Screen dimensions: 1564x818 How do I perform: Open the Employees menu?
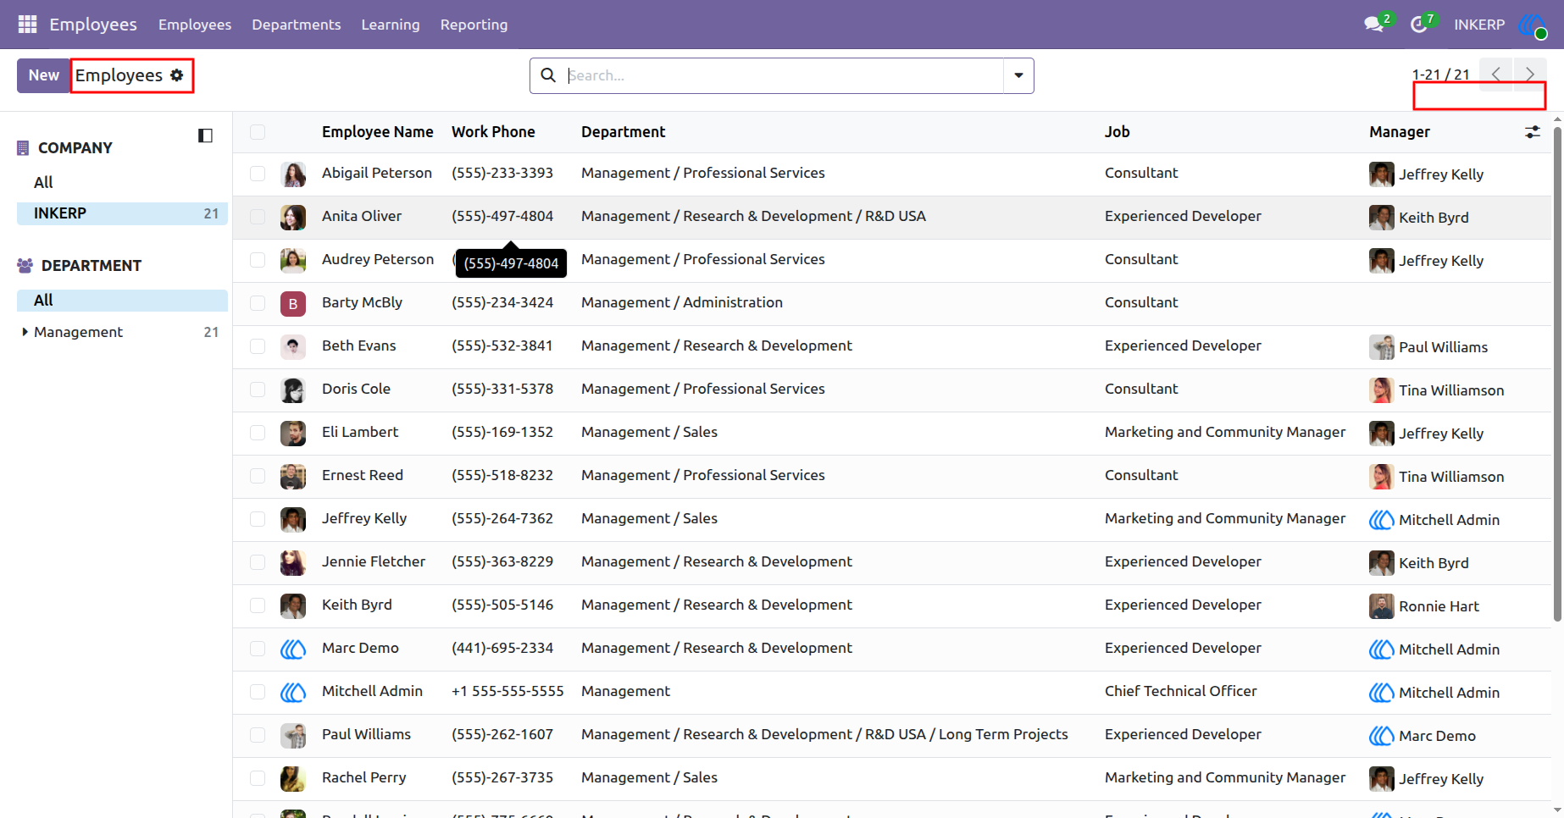tap(195, 25)
